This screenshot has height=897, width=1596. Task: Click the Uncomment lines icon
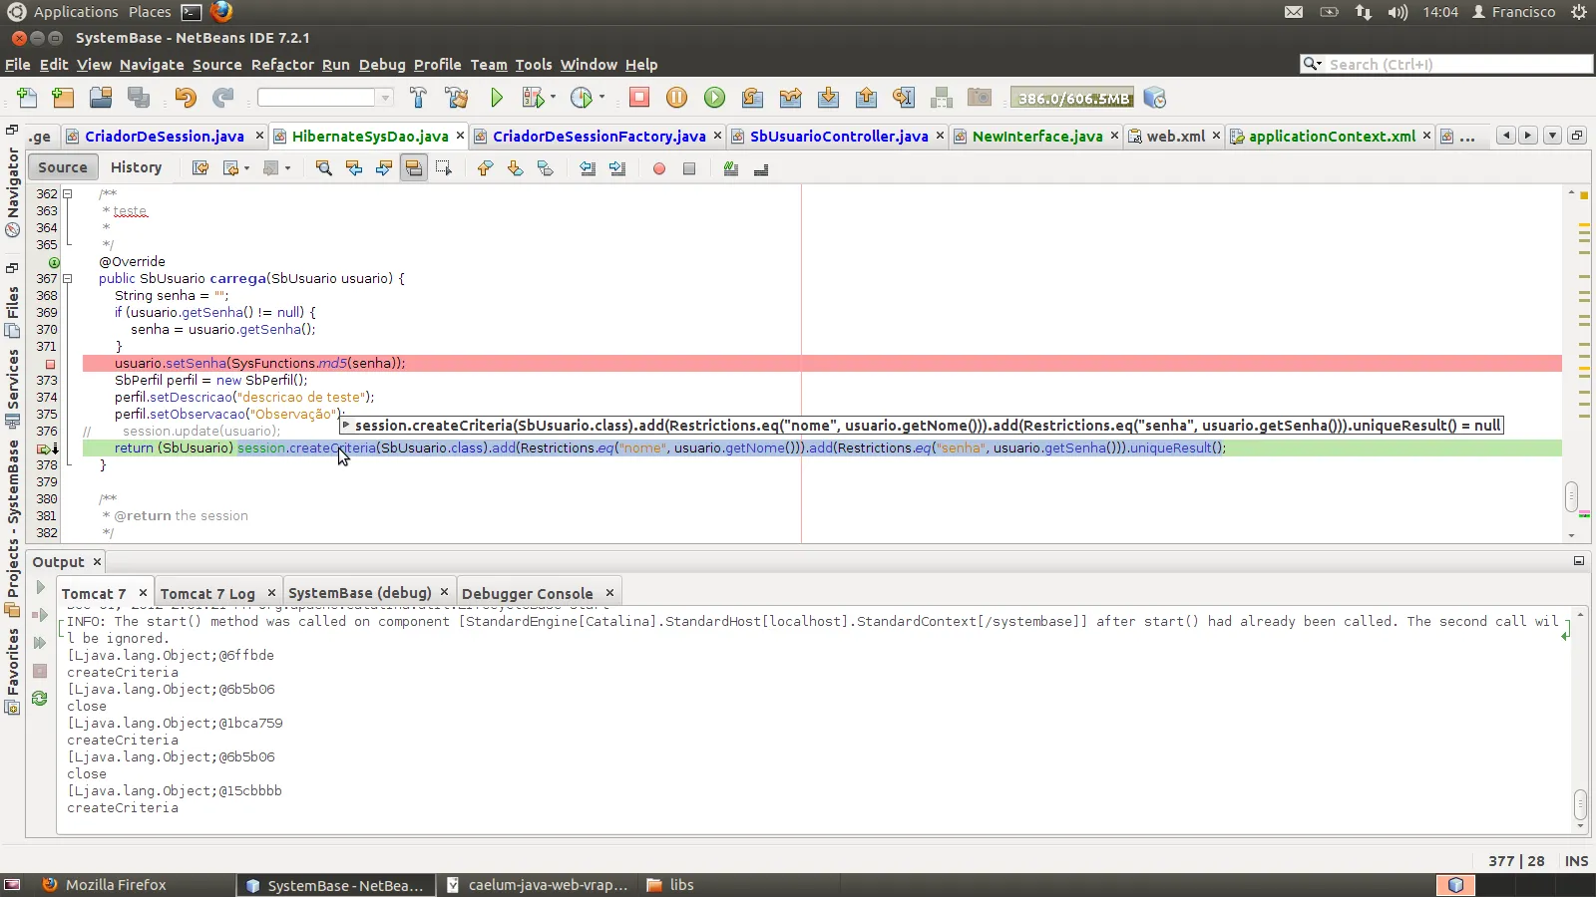click(x=761, y=168)
